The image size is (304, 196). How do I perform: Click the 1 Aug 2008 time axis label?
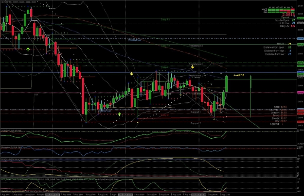(5, 195)
